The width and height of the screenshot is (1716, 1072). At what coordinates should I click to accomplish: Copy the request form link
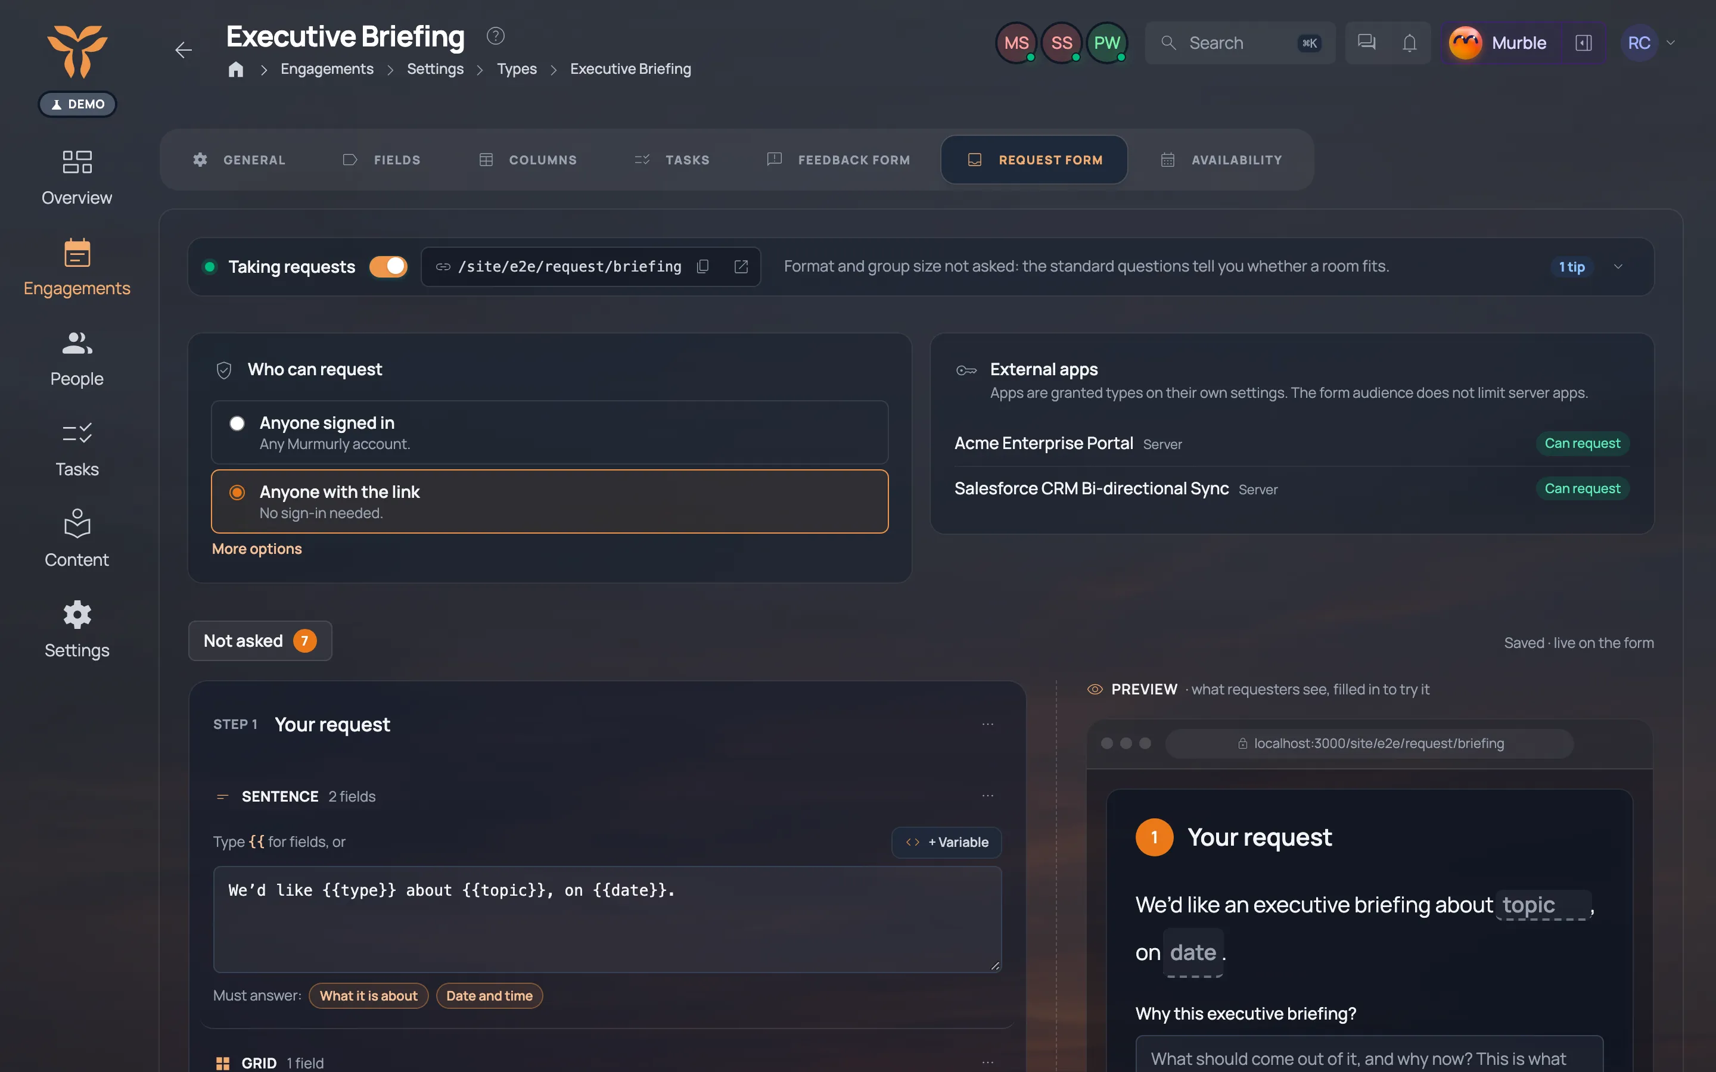[x=702, y=267]
